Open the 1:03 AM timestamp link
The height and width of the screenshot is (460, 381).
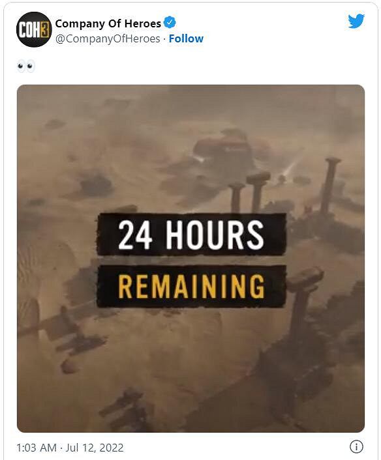click(37, 448)
